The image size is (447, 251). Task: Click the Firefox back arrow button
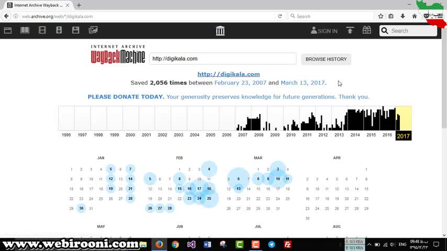tap(6, 16)
